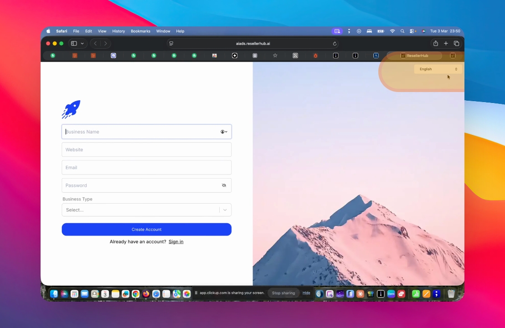Open Photos from the dock
The height and width of the screenshot is (328, 505).
click(187, 294)
